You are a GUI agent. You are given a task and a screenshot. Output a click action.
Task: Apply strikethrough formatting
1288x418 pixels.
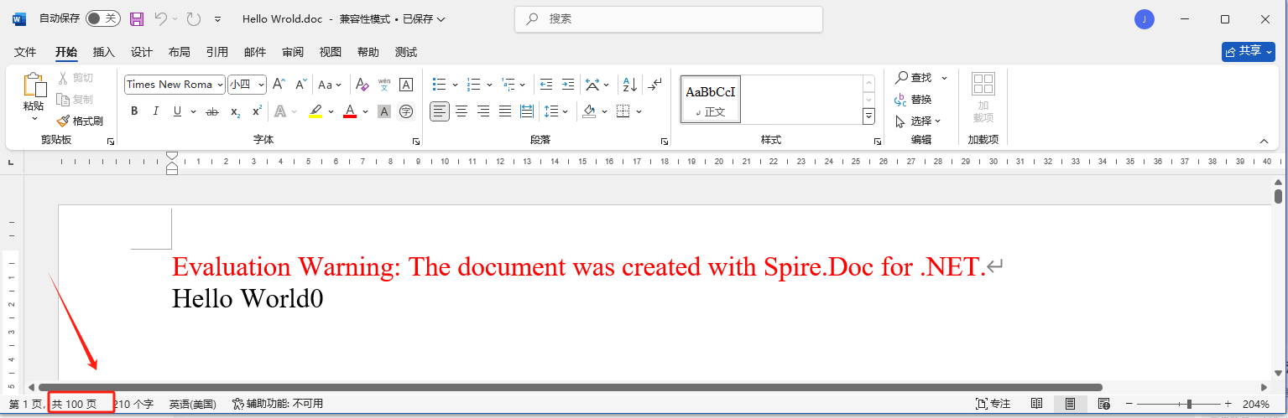tap(212, 111)
